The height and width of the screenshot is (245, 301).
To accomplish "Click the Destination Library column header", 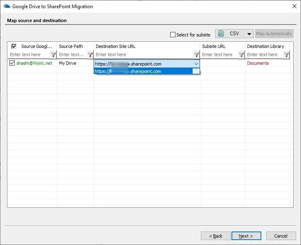I will click(x=265, y=46).
